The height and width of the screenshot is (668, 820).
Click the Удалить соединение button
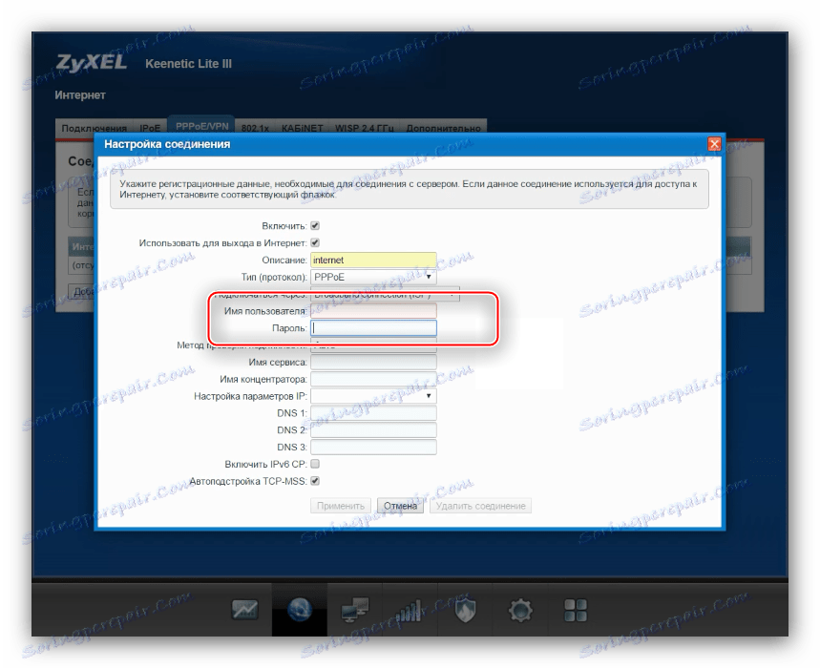click(480, 506)
